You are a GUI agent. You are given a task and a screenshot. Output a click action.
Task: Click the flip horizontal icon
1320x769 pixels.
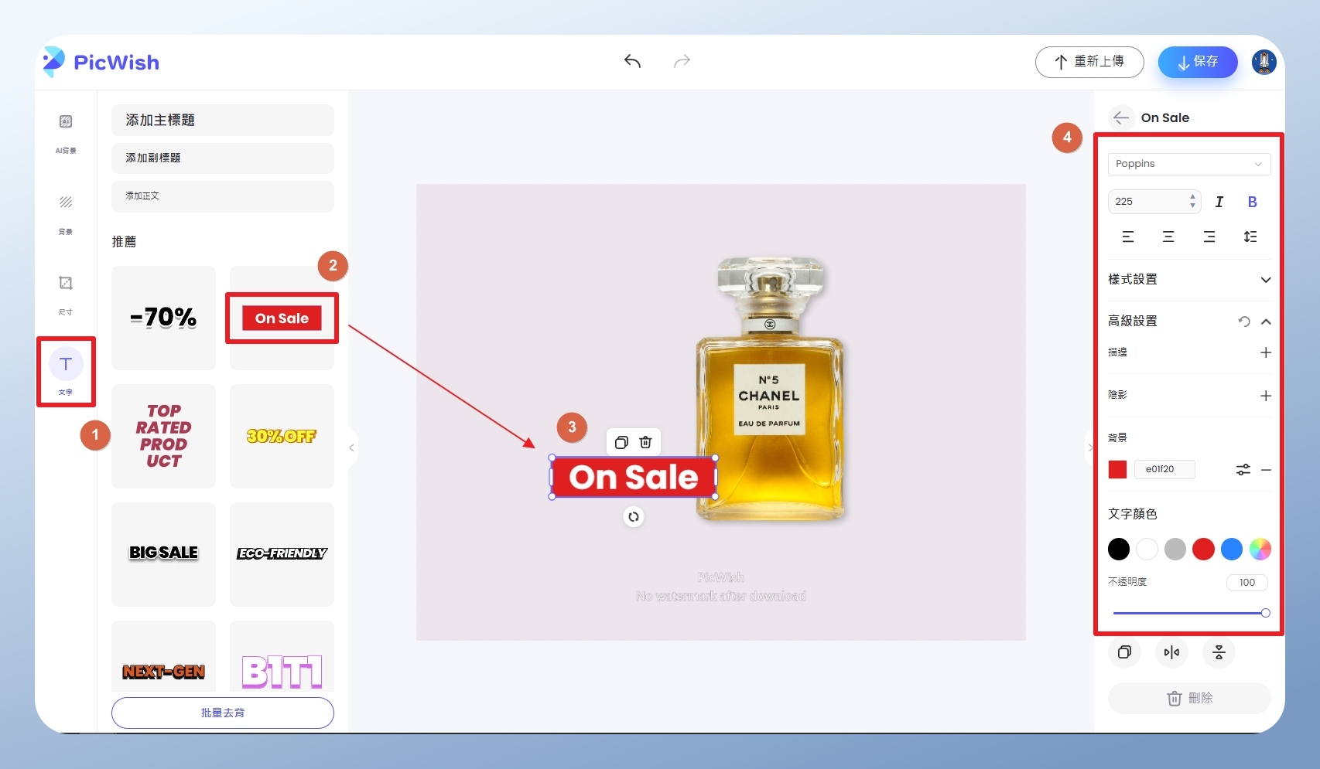click(x=1171, y=652)
